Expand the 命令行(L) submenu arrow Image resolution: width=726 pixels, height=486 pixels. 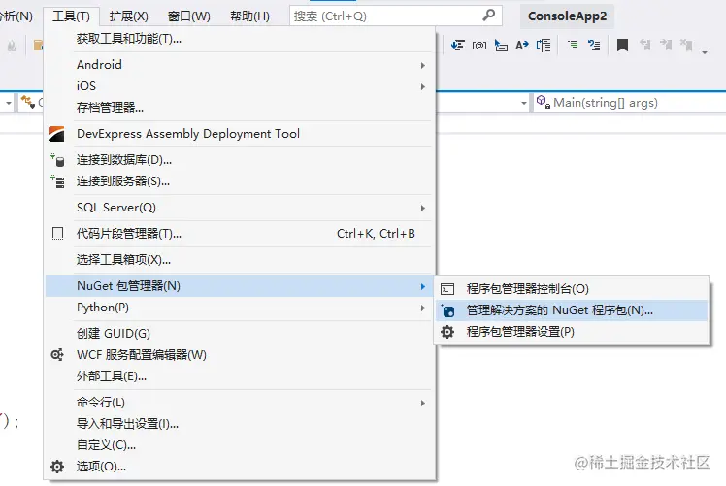point(423,404)
